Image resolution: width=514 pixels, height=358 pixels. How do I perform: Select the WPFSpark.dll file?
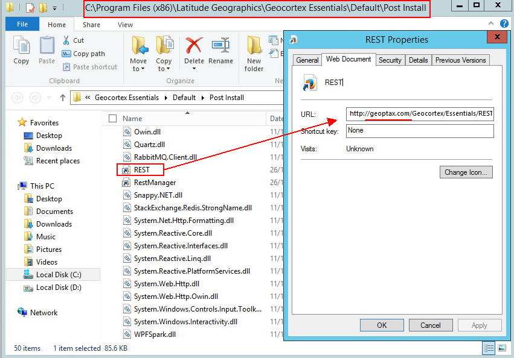coord(155,334)
